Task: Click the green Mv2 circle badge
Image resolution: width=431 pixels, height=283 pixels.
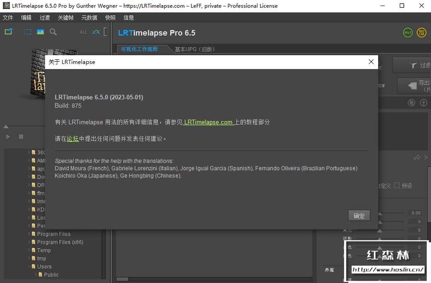Action: pyautogui.click(x=408, y=33)
